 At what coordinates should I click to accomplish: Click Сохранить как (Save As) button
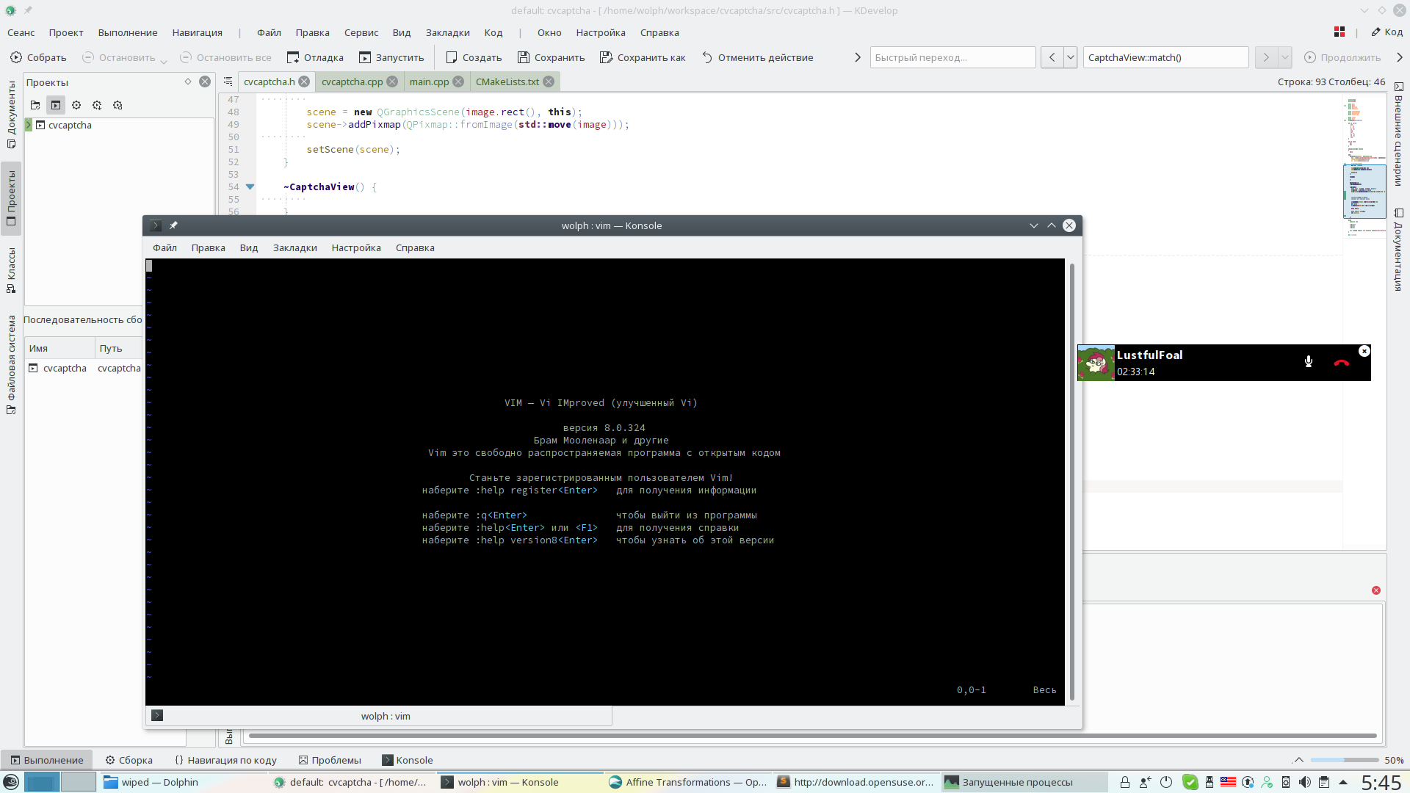(x=643, y=57)
